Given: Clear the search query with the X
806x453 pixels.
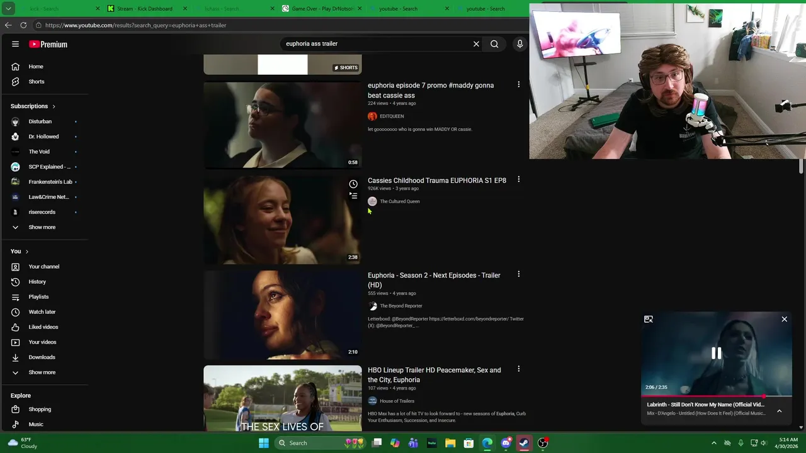Looking at the screenshot, I should (476, 44).
